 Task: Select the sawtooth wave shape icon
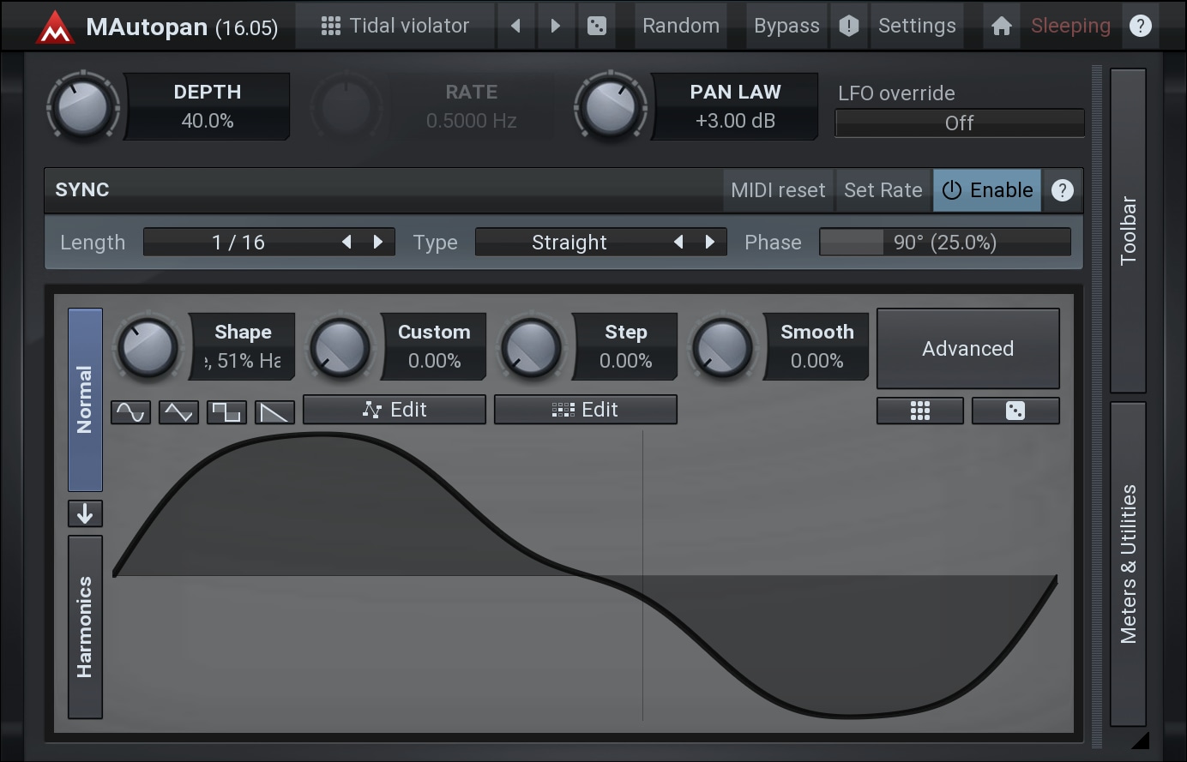point(274,412)
